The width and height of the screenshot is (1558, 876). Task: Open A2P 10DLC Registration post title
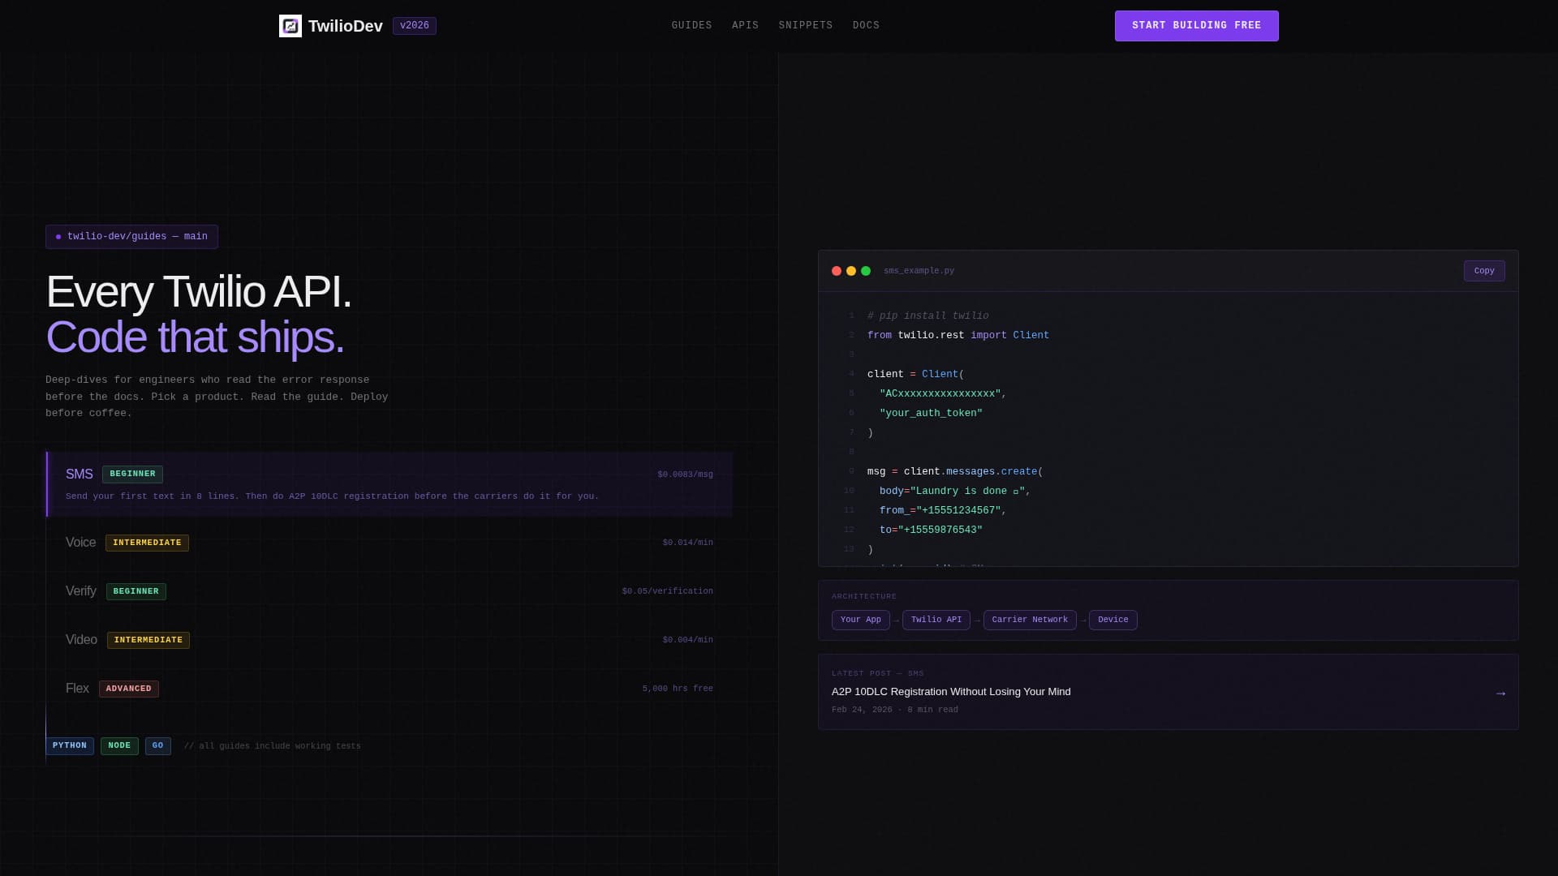[951, 692]
